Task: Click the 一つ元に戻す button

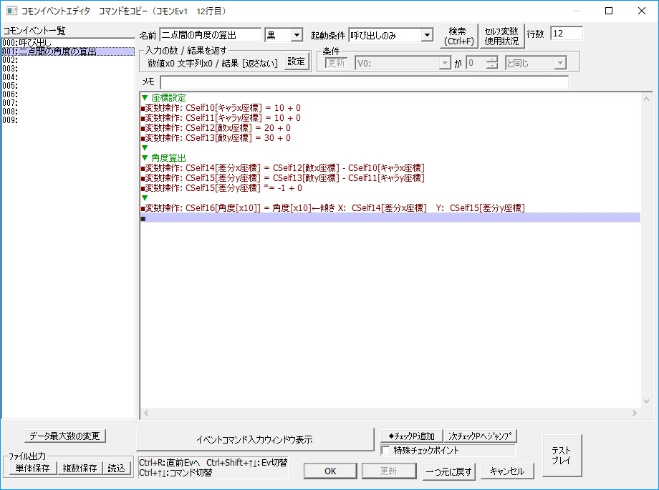Action: 449,471
